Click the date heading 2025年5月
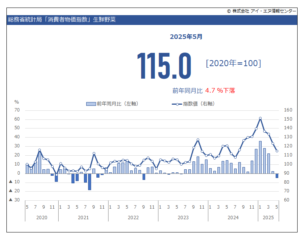The width and height of the screenshot is (304, 240). (x=186, y=37)
